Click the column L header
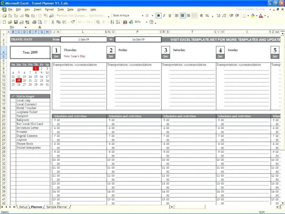Screen dimensions: 285x214 pyautogui.click(x=83, y=32)
